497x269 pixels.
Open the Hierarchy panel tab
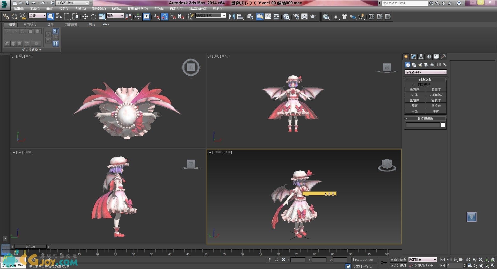coord(421,57)
